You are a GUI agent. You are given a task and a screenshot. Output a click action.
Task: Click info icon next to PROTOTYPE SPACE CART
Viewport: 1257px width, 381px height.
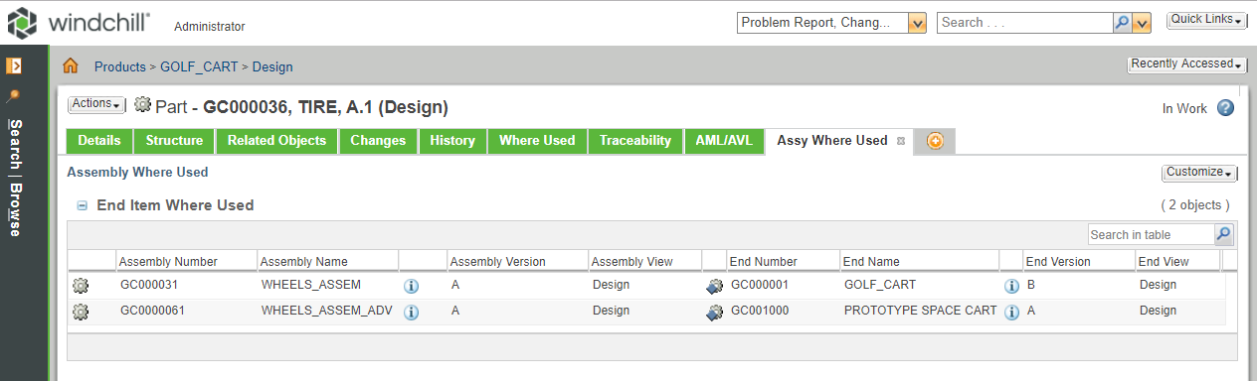coord(1011,312)
